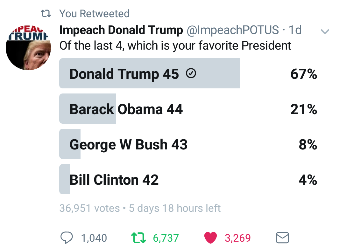Undo retweet via green retweet icon

coord(138,238)
